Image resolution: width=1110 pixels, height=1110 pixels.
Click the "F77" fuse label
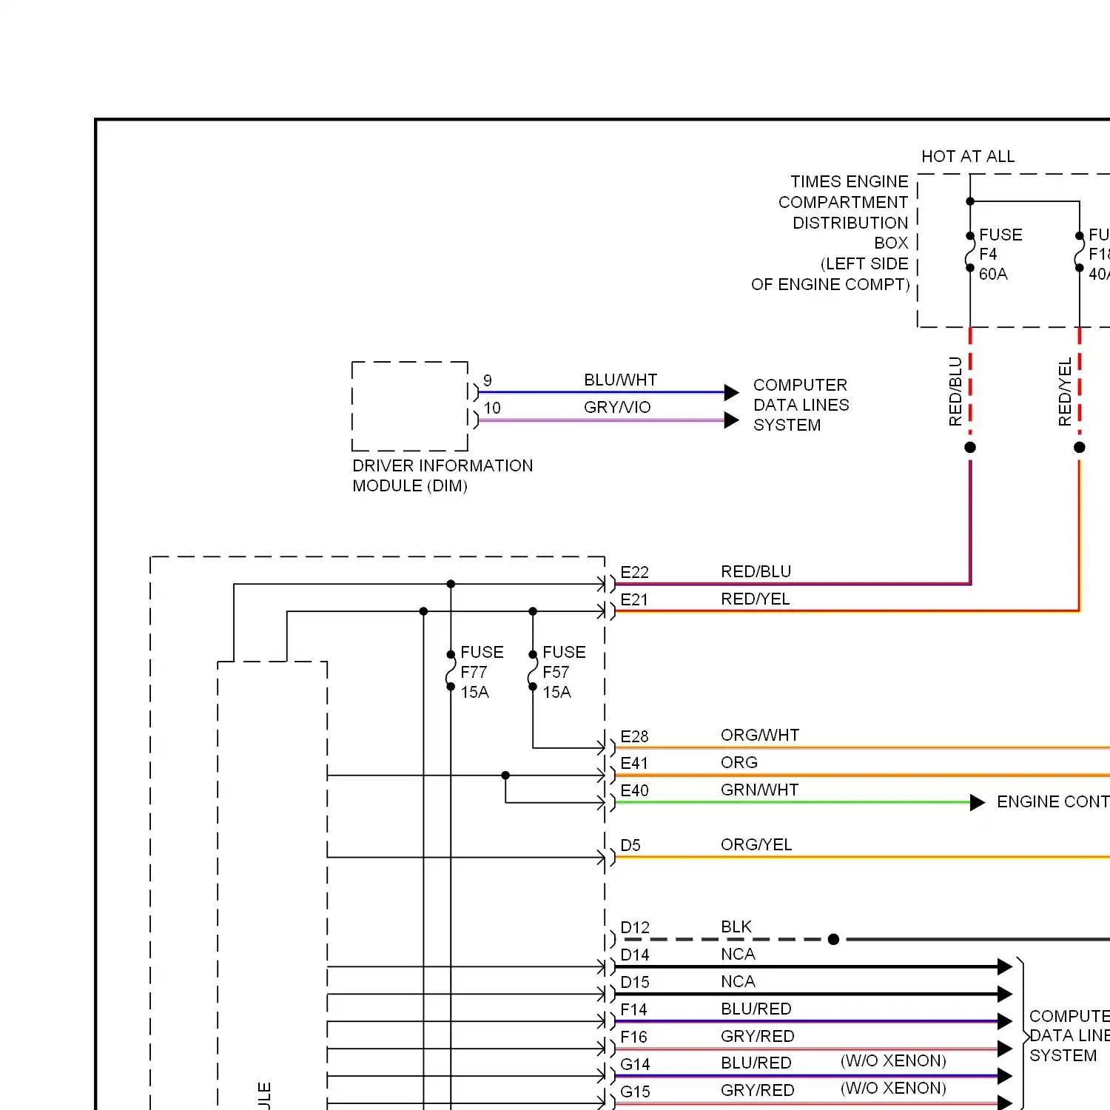tap(474, 672)
